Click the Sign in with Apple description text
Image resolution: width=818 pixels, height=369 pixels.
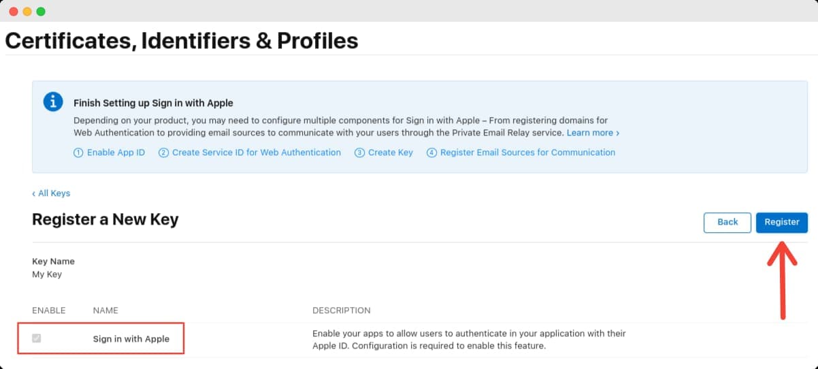pos(469,340)
